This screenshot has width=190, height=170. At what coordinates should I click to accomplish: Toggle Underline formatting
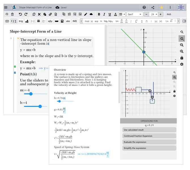tap(110, 14)
